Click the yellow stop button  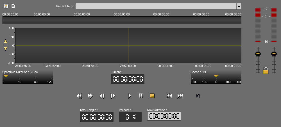tap(152, 96)
